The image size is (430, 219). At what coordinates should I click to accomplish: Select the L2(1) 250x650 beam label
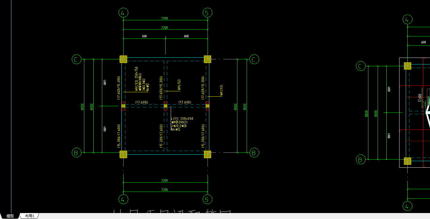[x=182, y=119]
